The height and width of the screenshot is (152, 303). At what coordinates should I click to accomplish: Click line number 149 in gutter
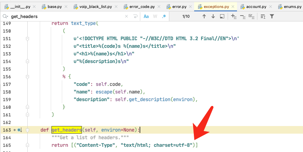(x=7, y=24)
